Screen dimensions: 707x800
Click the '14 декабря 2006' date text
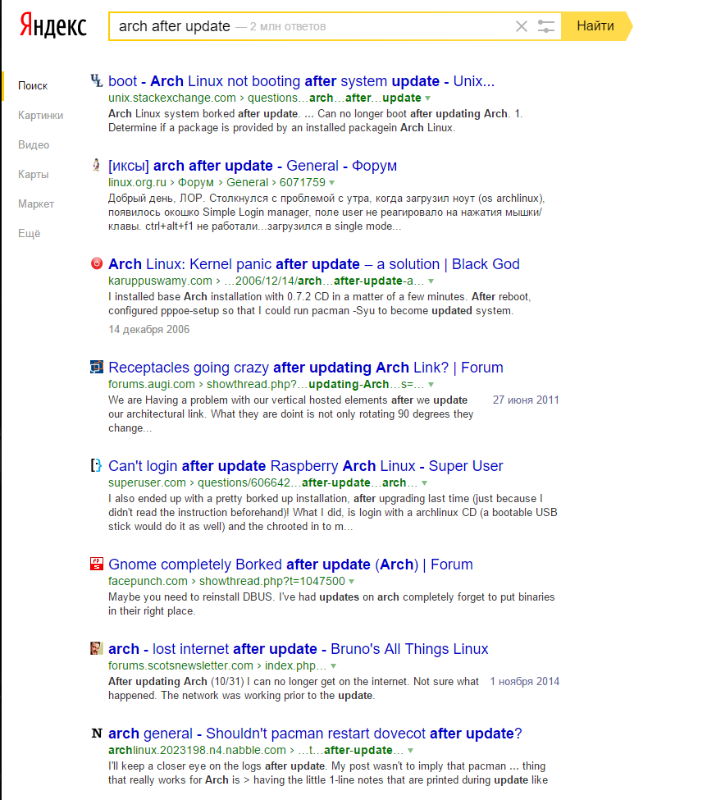[x=149, y=330]
